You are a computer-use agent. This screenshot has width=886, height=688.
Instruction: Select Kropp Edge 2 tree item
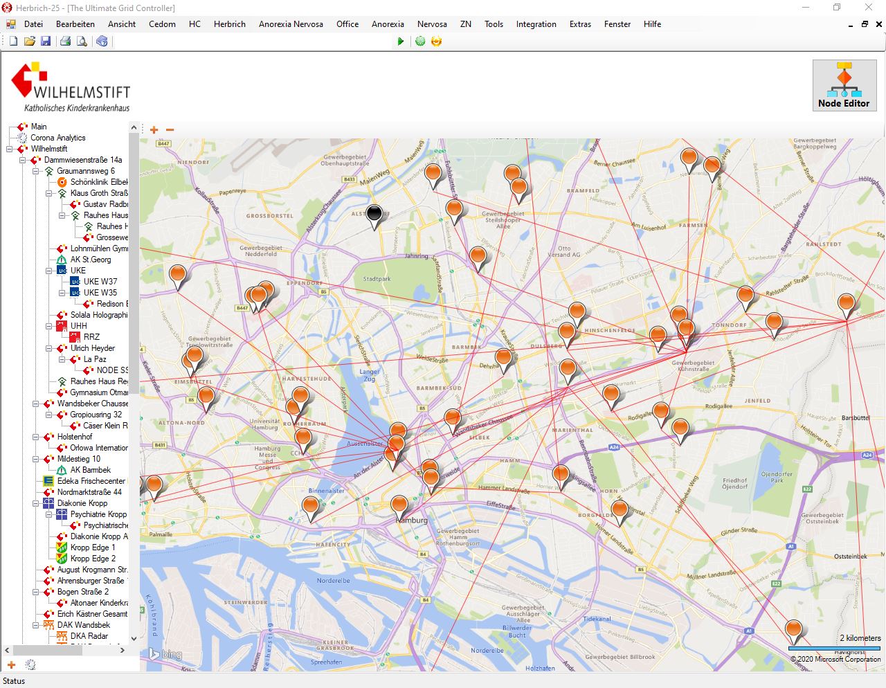(93, 559)
